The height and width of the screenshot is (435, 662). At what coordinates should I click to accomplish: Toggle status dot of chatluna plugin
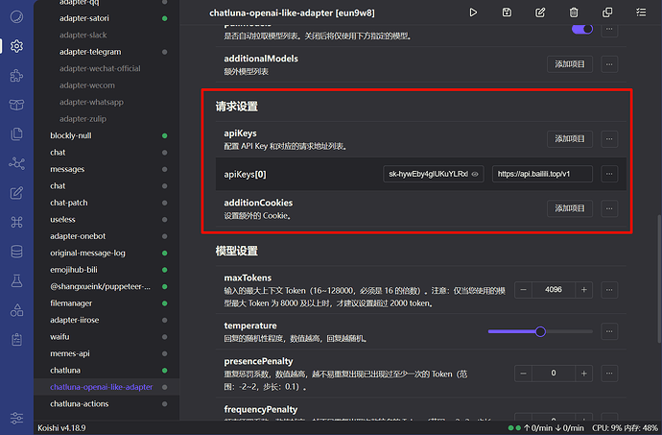165,370
